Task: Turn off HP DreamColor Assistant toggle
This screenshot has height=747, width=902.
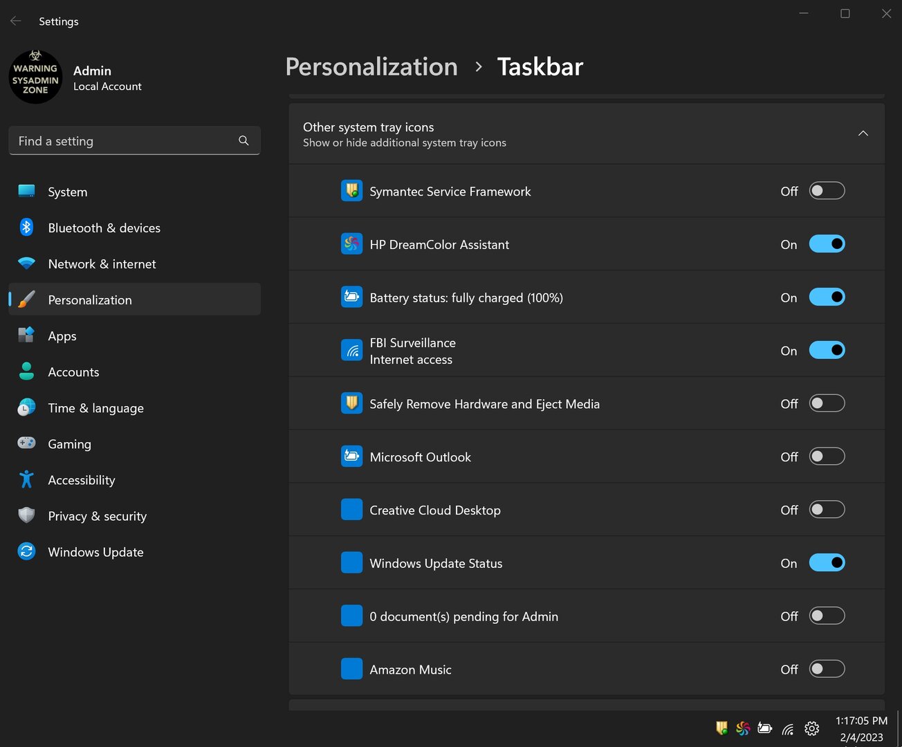Action: (x=827, y=244)
